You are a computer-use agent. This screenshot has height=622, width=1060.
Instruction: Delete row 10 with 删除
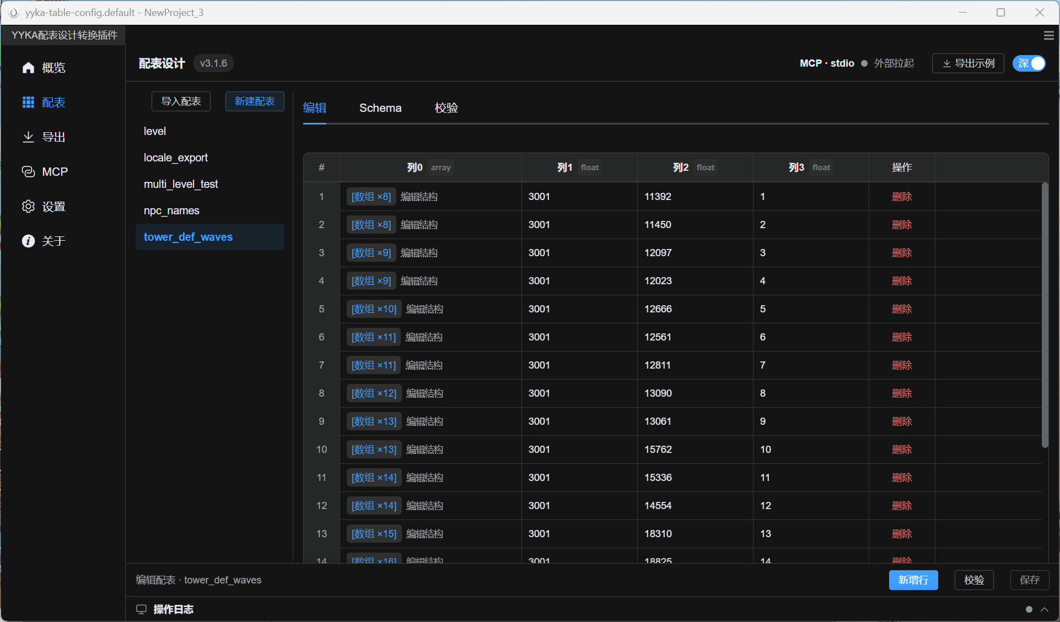pyautogui.click(x=902, y=450)
